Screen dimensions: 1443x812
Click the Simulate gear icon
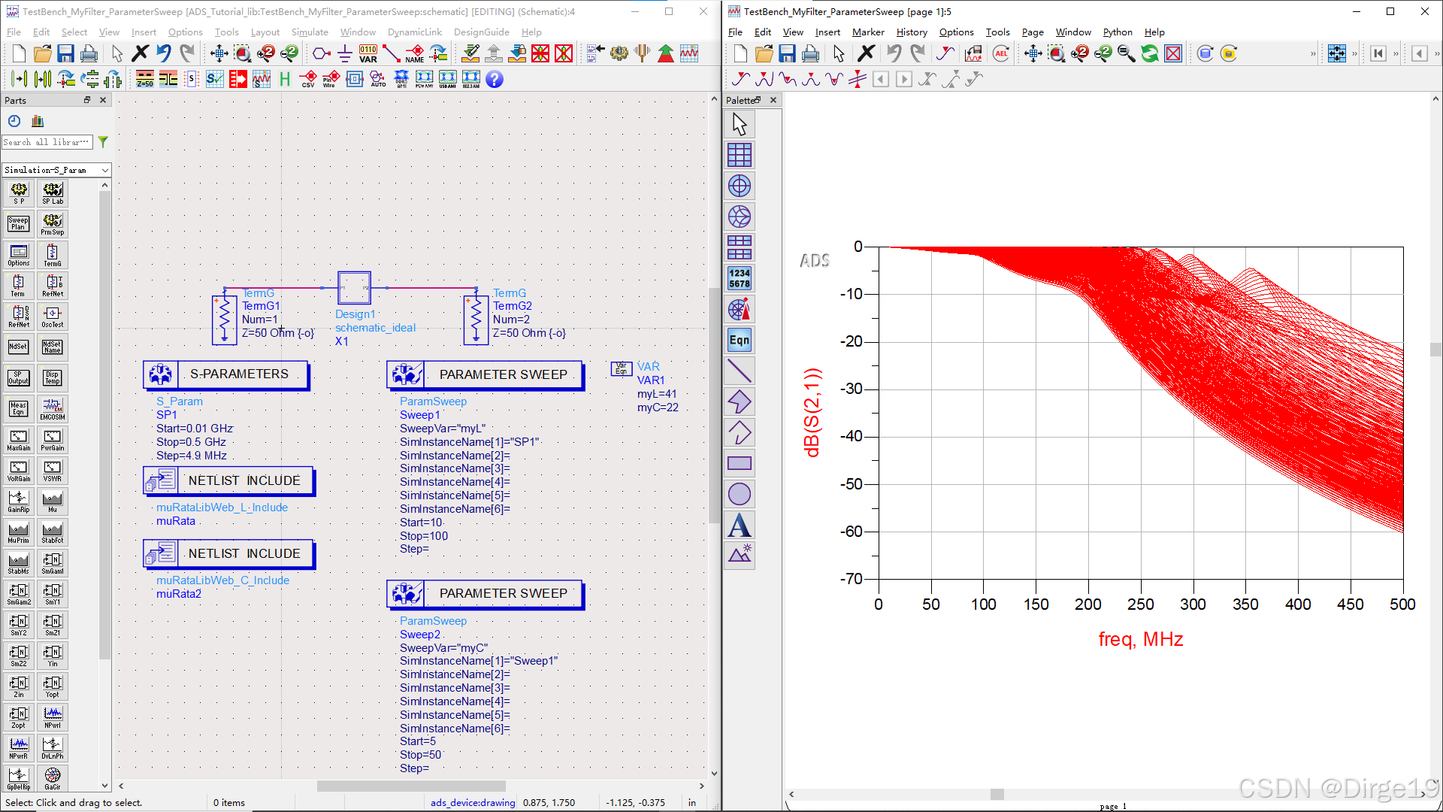(x=619, y=53)
